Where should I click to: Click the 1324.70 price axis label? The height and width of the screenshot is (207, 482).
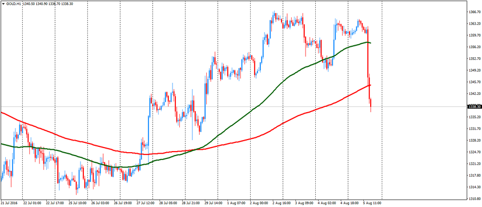(x=474, y=152)
